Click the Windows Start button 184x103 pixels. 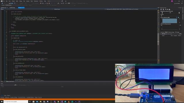tap(2, 102)
